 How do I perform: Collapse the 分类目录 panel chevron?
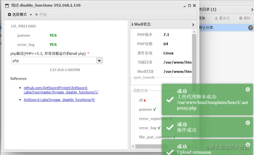point(252,10)
